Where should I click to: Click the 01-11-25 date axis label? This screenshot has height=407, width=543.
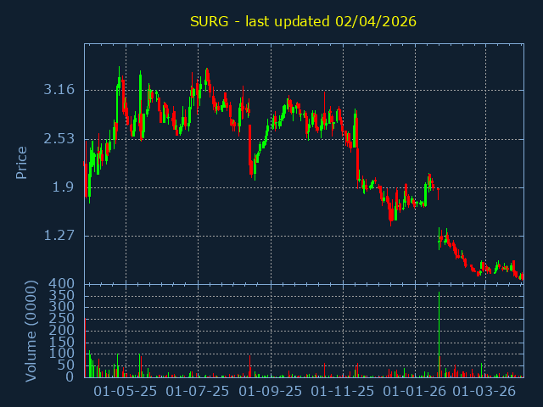[343, 392]
